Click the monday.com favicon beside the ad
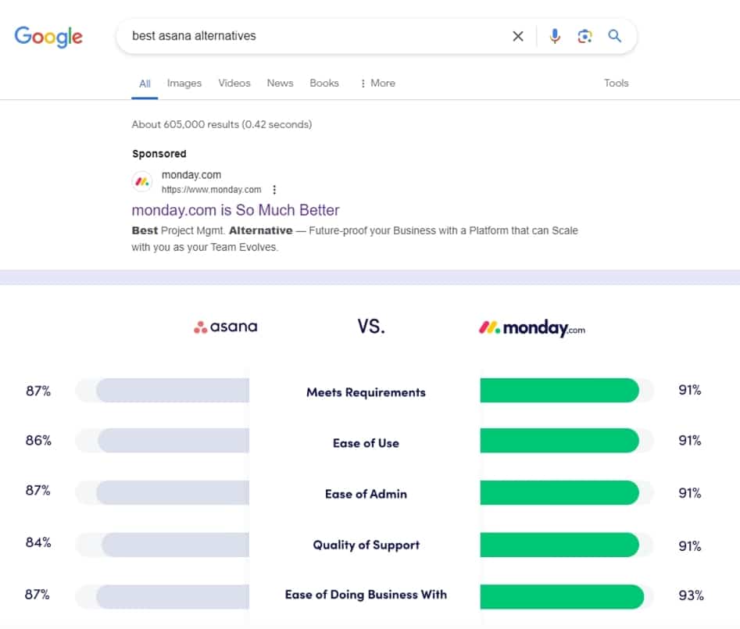 [x=141, y=180]
